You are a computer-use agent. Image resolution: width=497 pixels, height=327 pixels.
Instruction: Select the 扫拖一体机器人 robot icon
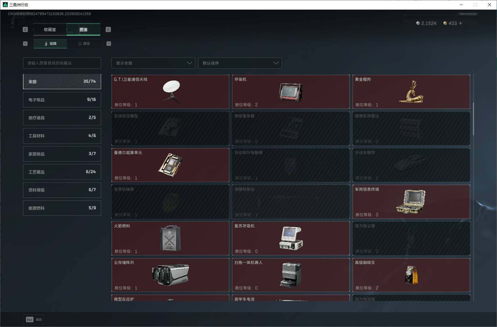pyautogui.click(x=291, y=275)
